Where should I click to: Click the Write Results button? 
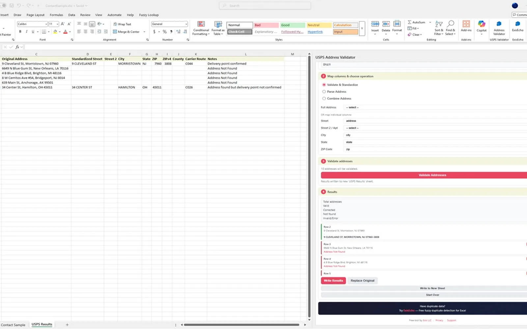tap(333, 281)
